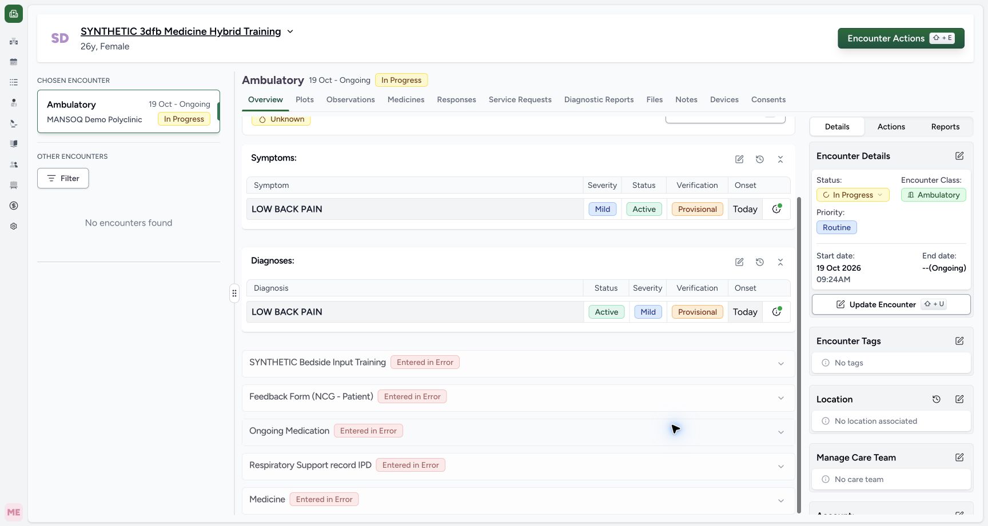This screenshot has height=526, width=988.
Task: Expand Ongoing Medication section
Action: [781, 432]
